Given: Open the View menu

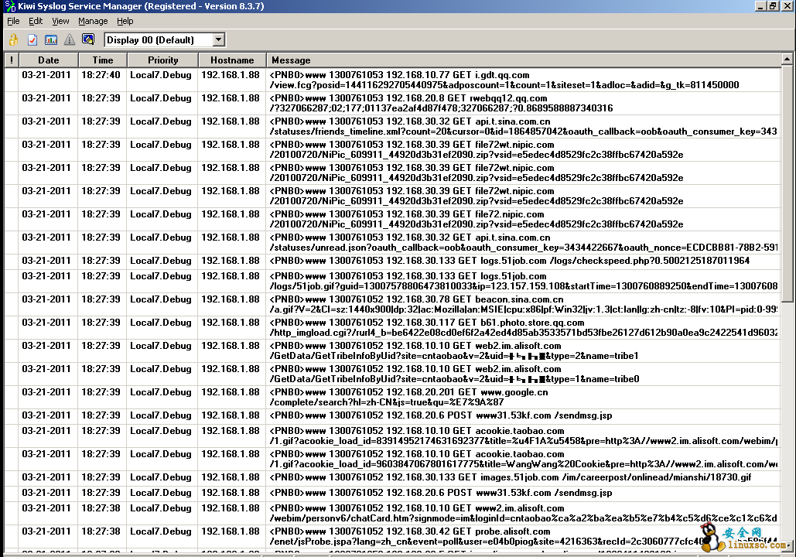Looking at the screenshot, I should pyautogui.click(x=60, y=21).
